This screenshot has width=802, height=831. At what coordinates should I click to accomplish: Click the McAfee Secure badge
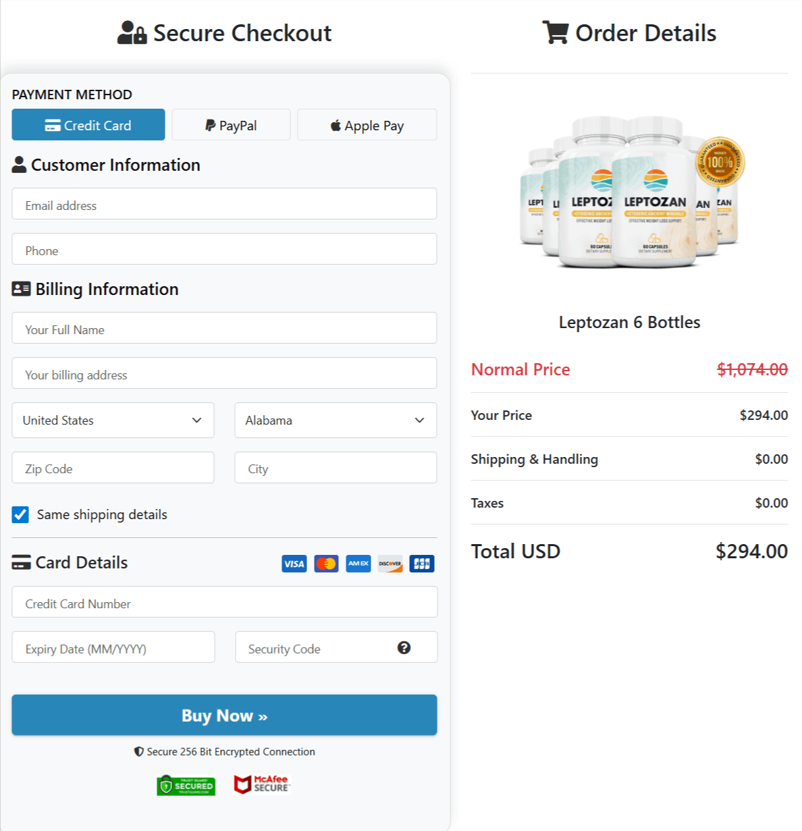(x=262, y=784)
